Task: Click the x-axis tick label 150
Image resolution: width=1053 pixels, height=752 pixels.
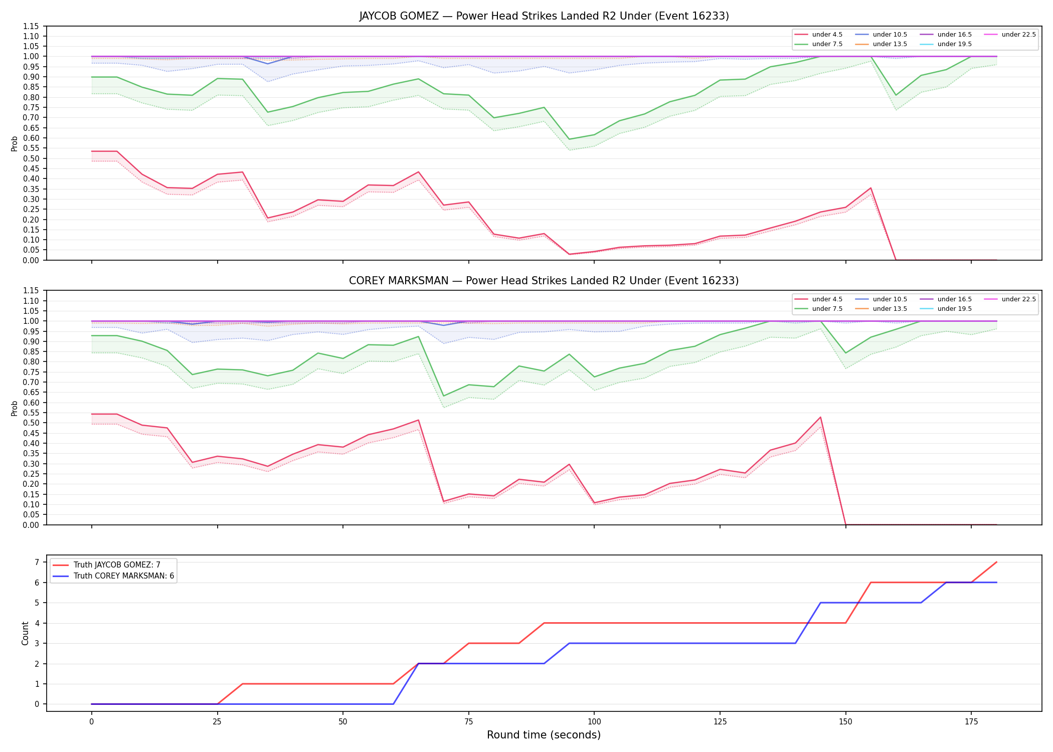Action: point(846,722)
